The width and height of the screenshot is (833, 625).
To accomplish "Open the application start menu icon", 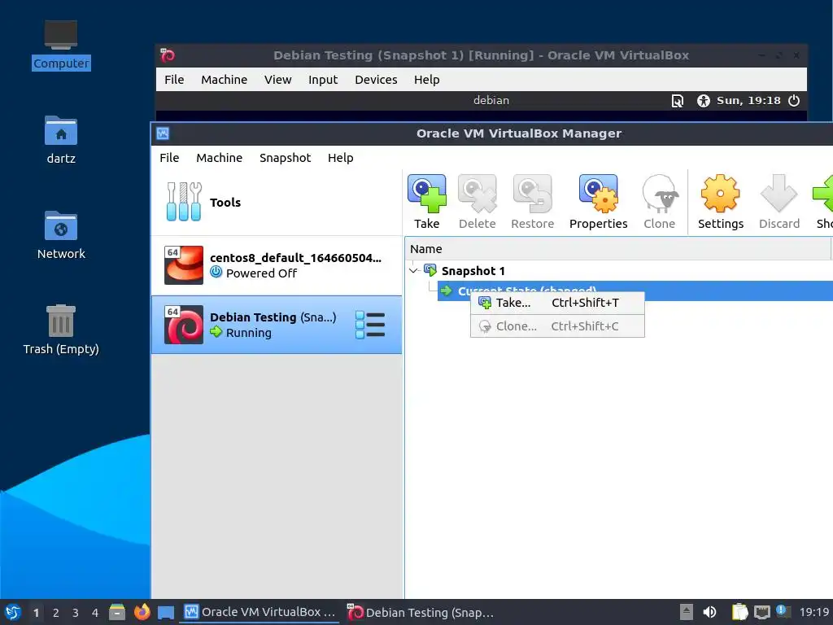I will (13, 612).
